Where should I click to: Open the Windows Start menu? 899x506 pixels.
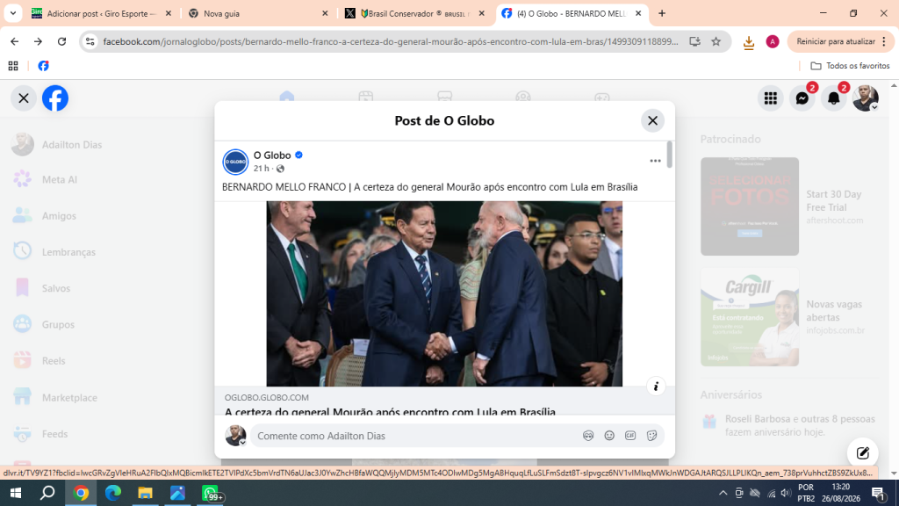tap(16, 493)
